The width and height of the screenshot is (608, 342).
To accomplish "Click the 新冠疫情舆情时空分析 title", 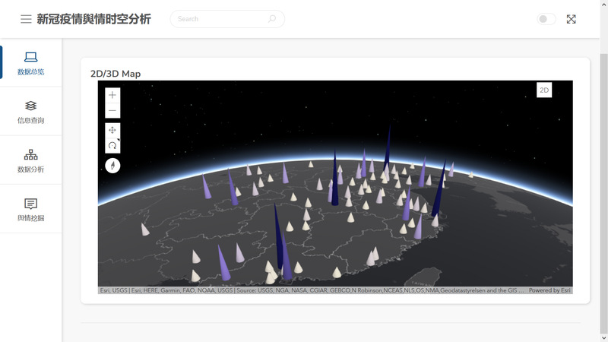I will pos(93,19).
